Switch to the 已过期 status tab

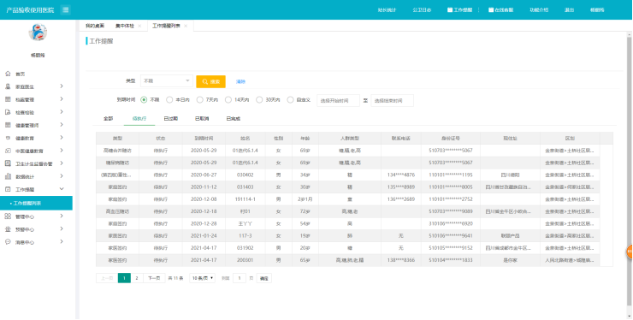coord(171,119)
